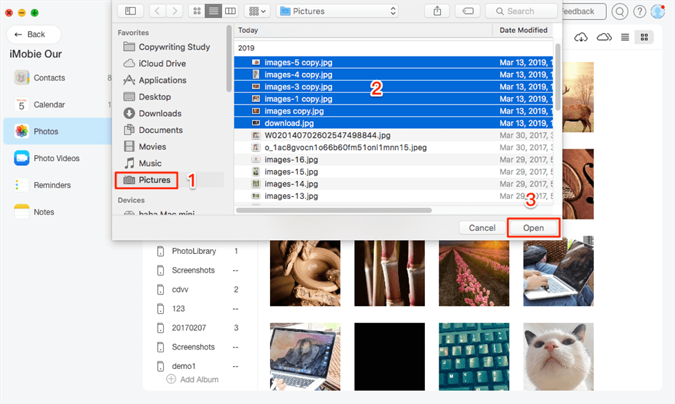Select the file images-16.jpg
The width and height of the screenshot is (675, 404).
tap(291, 159)
